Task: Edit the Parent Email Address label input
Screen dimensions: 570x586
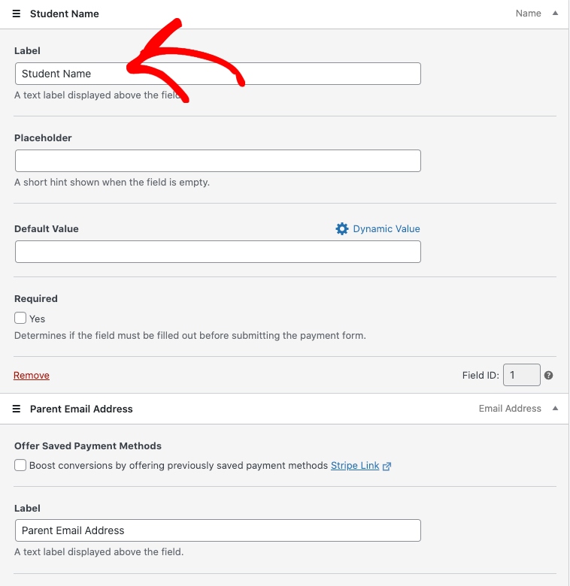Action: point(217,530)
